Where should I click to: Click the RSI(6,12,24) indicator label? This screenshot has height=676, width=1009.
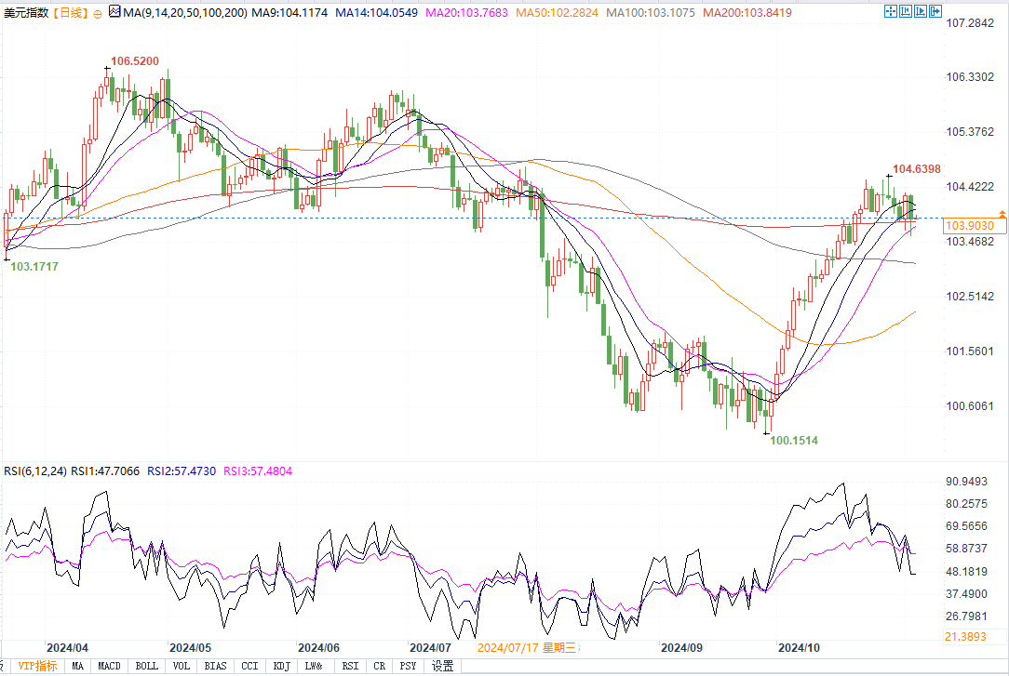(37, 471)
